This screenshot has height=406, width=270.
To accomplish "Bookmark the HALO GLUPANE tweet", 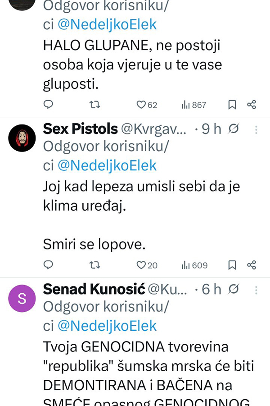I will [x=232, y=105].
